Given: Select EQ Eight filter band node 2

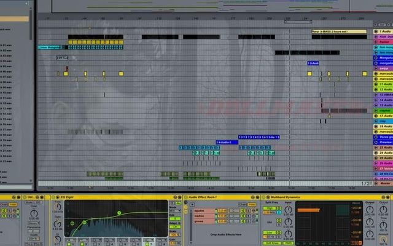Looking at the screenshot, I should click(x=84, y=222).
